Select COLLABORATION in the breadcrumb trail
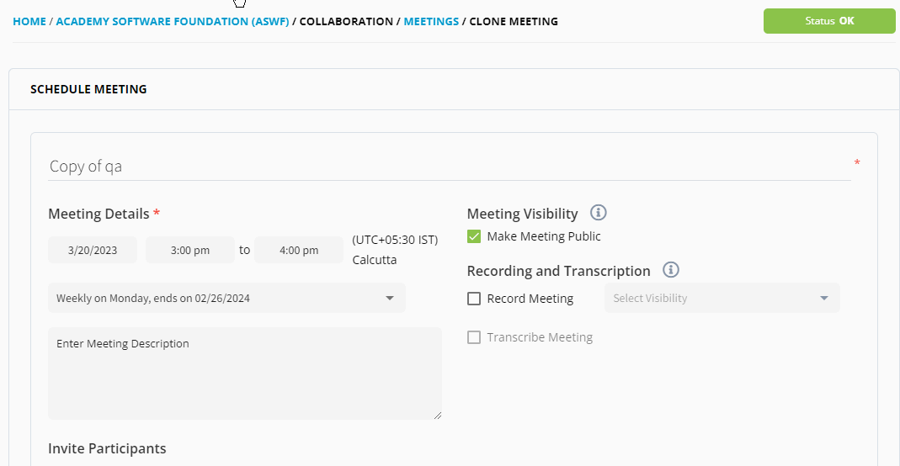 [346, 21]
